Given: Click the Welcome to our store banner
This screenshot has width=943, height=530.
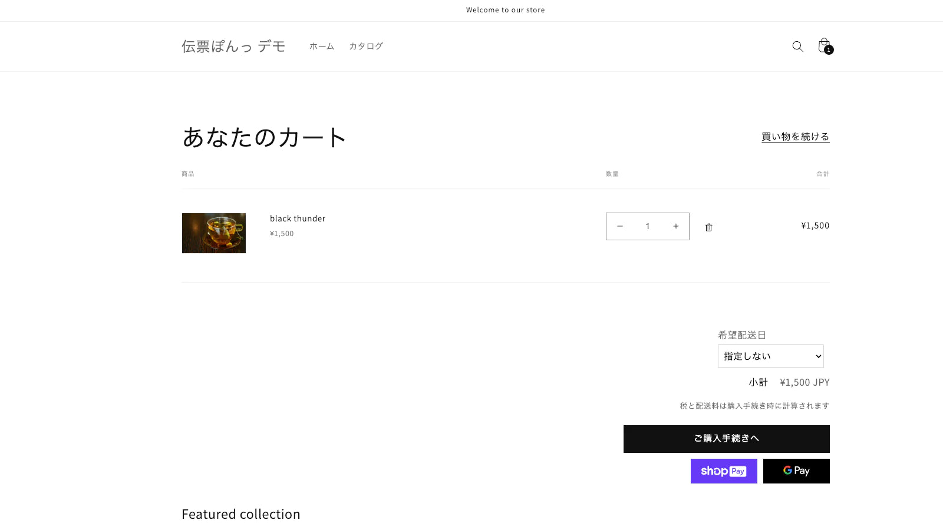Looking at the screenshot, I should click(x=505, y=10).
